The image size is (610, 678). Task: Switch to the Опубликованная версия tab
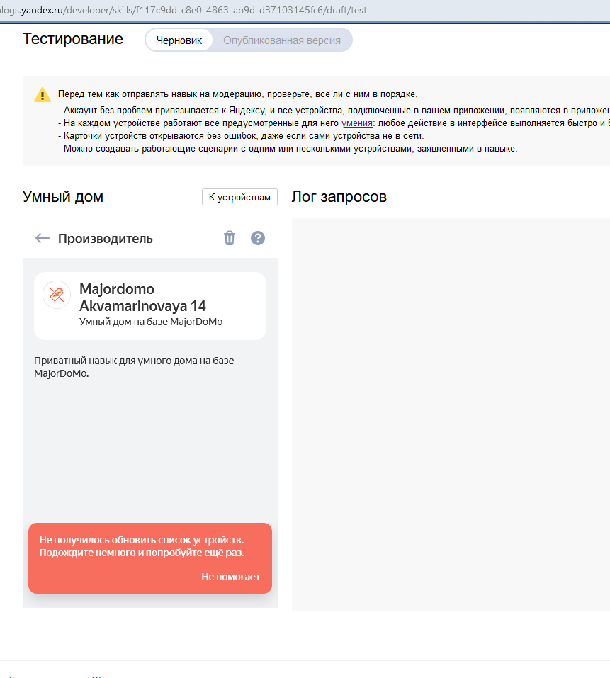(x=282, y=40)
